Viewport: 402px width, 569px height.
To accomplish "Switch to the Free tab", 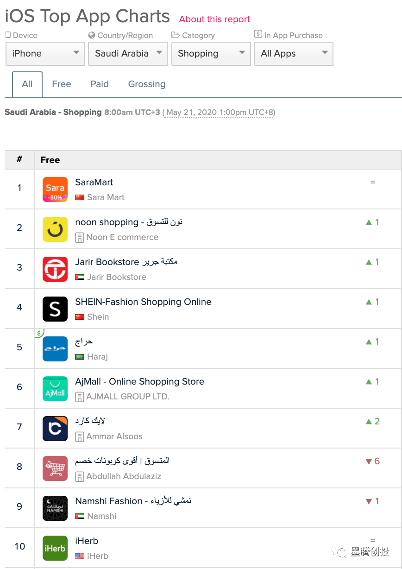I will tap(62, 84).
